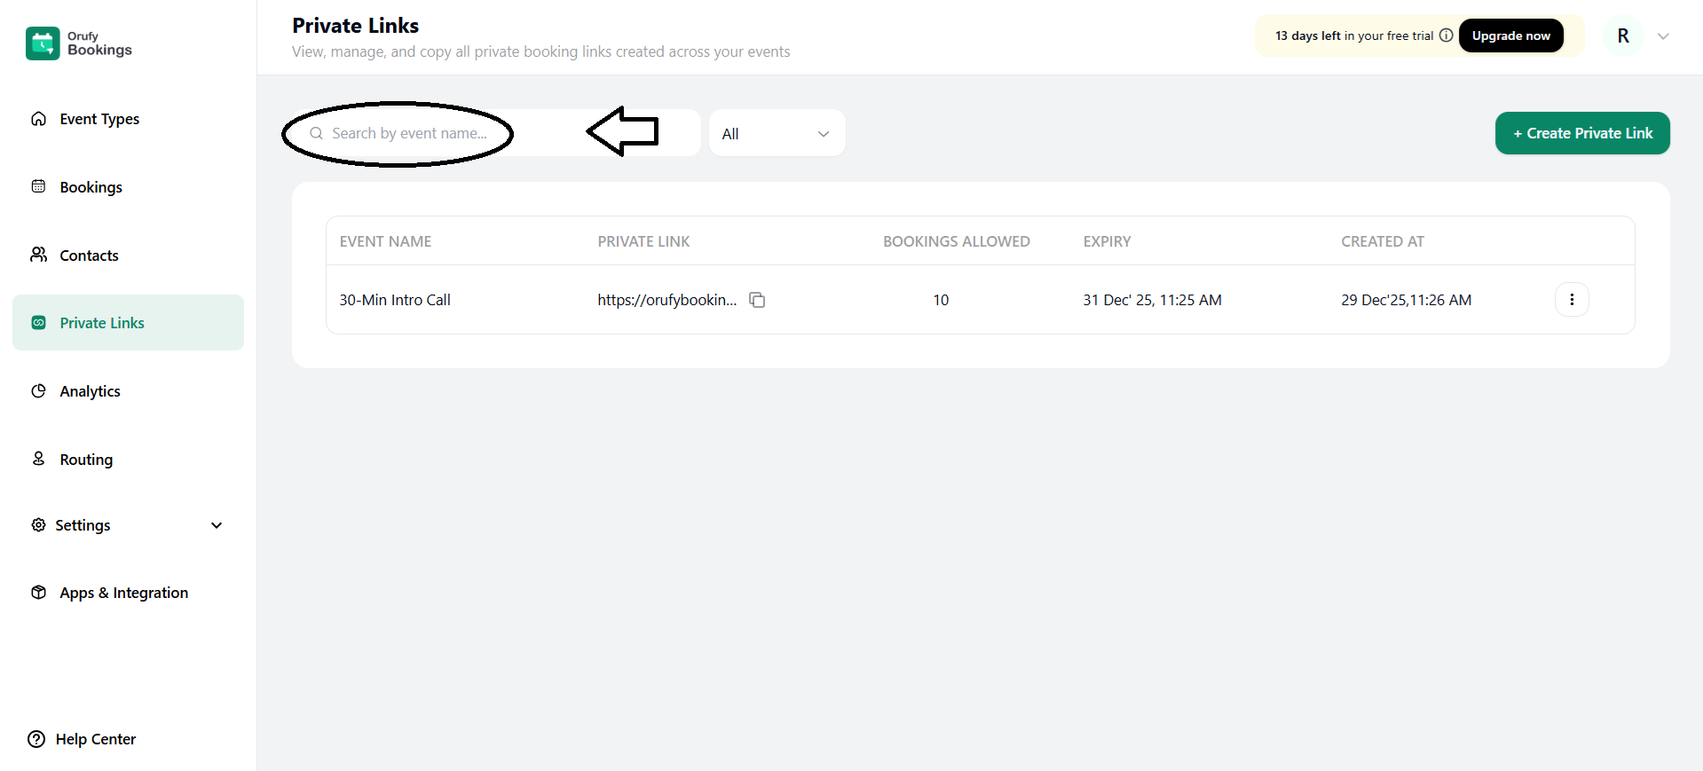Image resolution: width=1703 pixels, height=771 pixels.
Task: Click the Private Links page title
Action: pyautogui.click(x=355, y=26)
